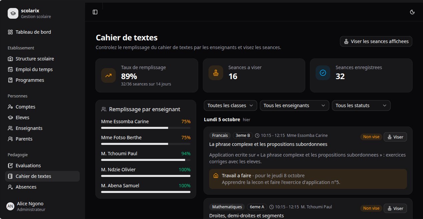Click M. Ndzie Olivier progress bar
423x219 pixels.
tap(146, 176)
